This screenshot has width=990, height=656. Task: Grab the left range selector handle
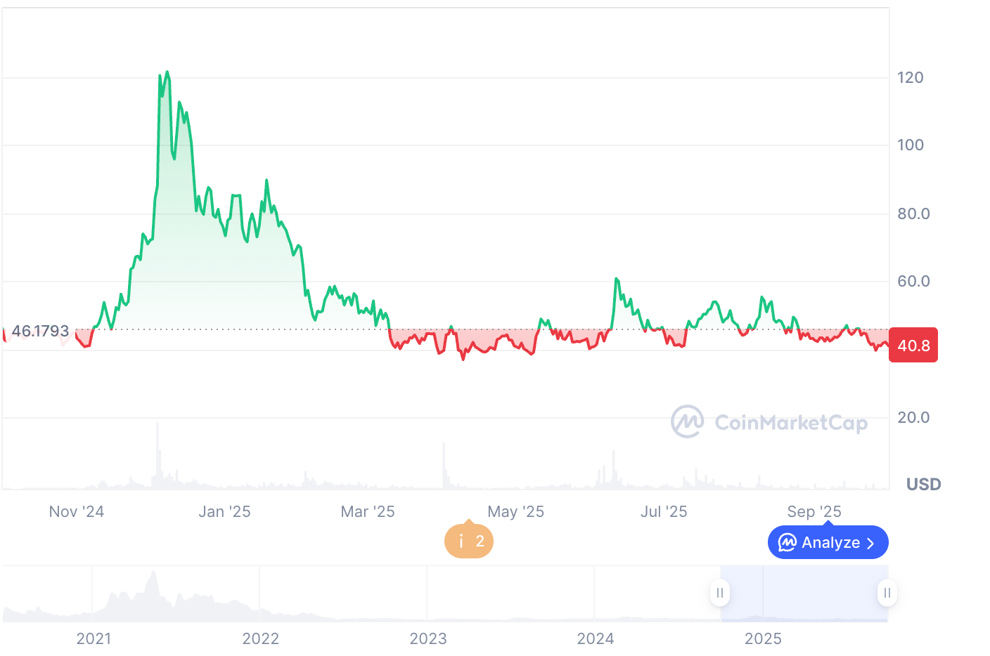[x=720, y=593]
